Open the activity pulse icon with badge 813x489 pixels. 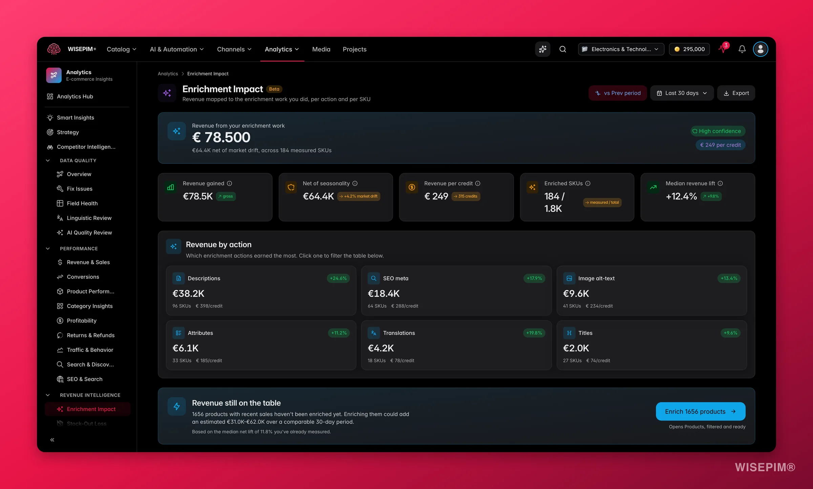723,48
